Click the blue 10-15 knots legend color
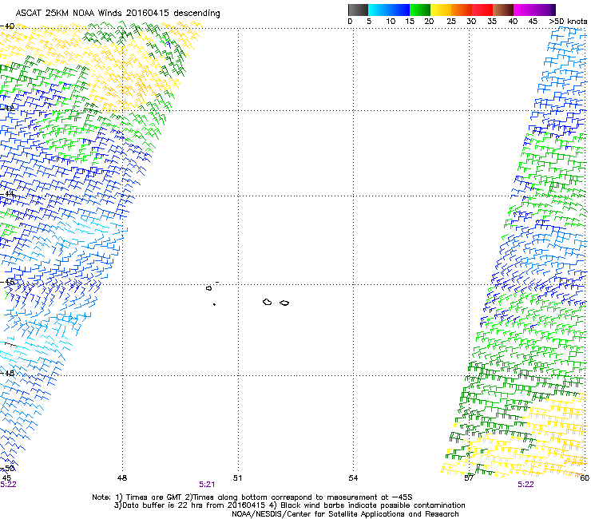Image resolution: width=591 pixels, height=519 pixels. [399, 10]
